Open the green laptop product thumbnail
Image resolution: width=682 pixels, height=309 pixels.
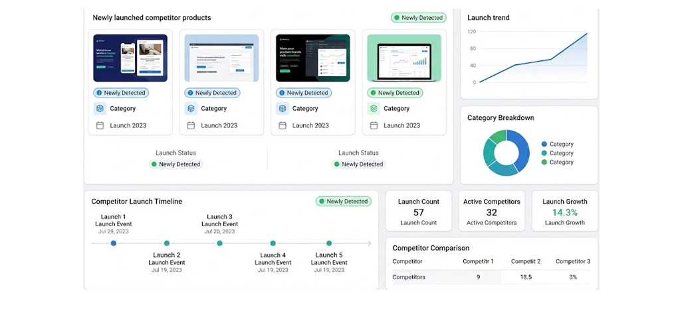pyautogui.click(x=404, y=58)
